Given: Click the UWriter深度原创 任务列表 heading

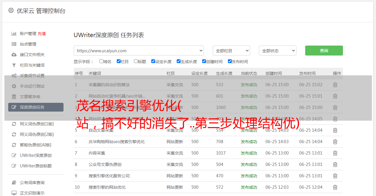Looking at the screenshot, I should (109, 35).
